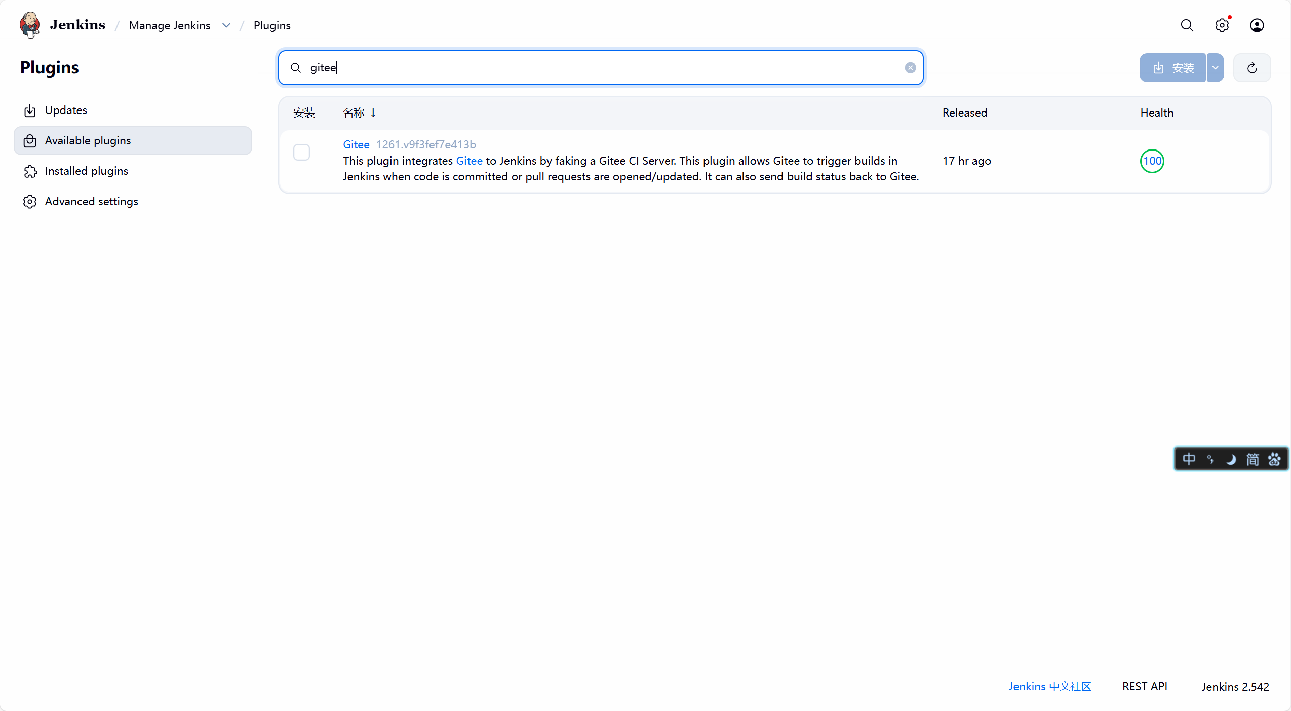This screenshot has height=711, width=1291.
Task: Open the Installed plugins sidebar item
Action: tap(86, 171)
